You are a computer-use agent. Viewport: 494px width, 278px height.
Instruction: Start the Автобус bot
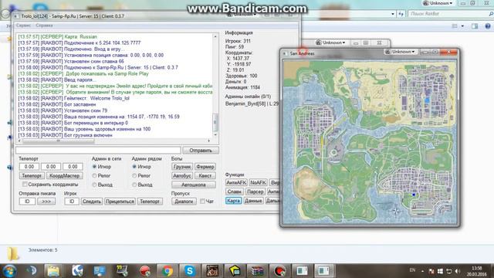pos(182,175)
